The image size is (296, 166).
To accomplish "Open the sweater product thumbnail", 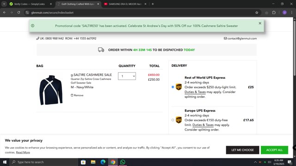I will 51,90.
